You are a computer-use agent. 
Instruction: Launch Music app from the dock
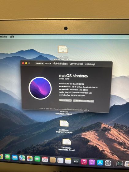point(84,162)
